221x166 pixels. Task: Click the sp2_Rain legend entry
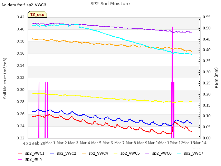pyautogui.click(x=30, y=159)
